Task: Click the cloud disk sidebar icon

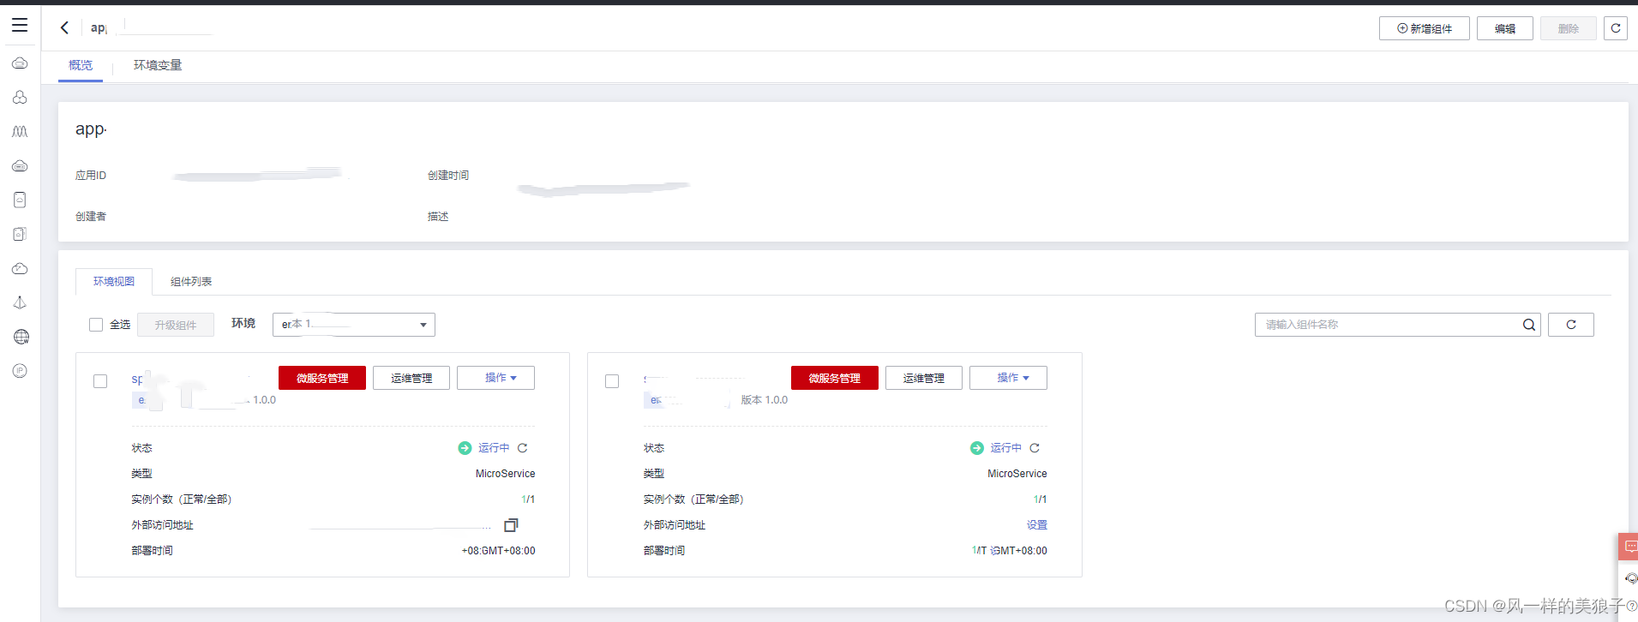Action: (x=20, y=166)
